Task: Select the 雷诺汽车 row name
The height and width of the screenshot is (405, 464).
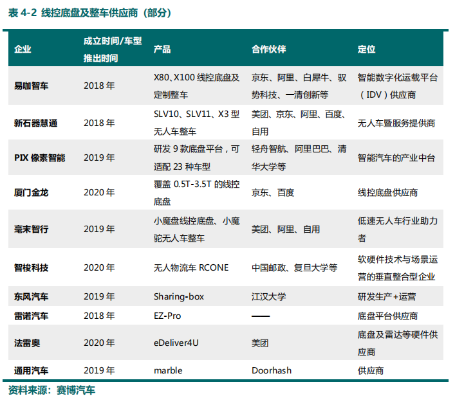Action: tap(31, 316)
